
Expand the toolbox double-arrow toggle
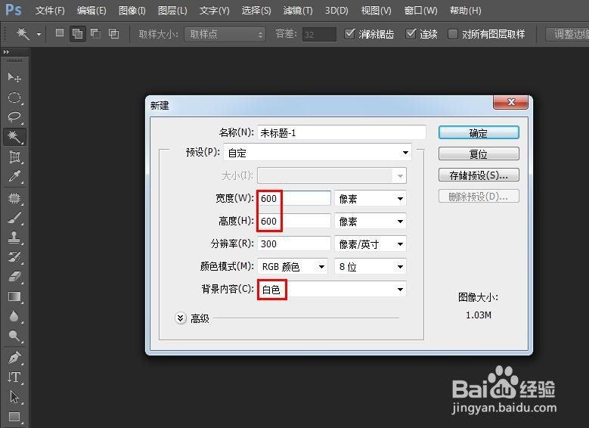pos(6,52)
